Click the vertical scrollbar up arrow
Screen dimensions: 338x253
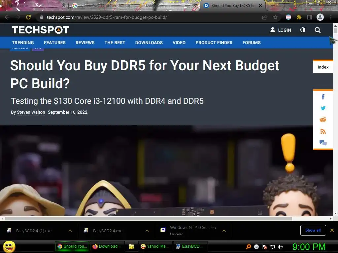click(335, 26)
